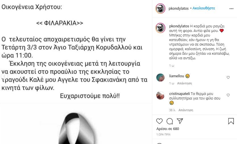Follow pkondylatos via Ακολουθήστε link
Viewport: 237px width, 144px height.
(x=203, y=8)
